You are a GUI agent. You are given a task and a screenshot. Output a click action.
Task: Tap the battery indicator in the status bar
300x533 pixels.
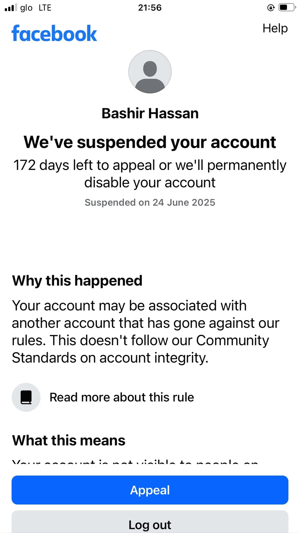pyautogui.click(x=287, y=7)
